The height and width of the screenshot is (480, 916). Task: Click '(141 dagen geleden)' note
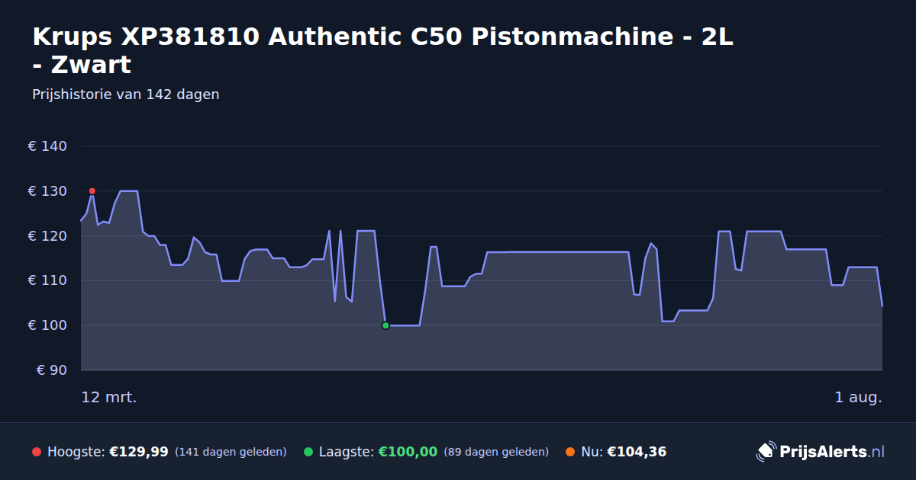pos(231,452)
